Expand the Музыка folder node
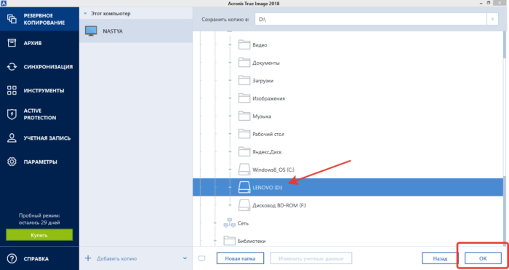This screenshot has width=509, height=270. click(x=230, y=116)
